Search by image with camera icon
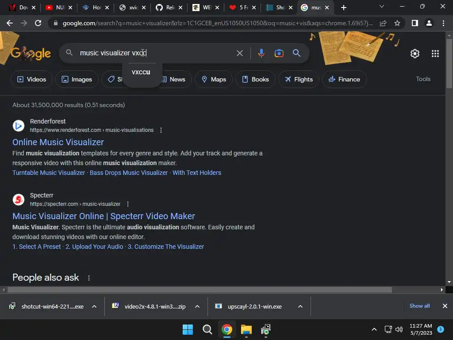 tap(279, 53)
